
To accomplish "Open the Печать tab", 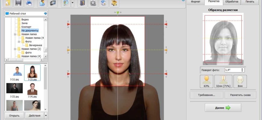I will tap(249, 2).
